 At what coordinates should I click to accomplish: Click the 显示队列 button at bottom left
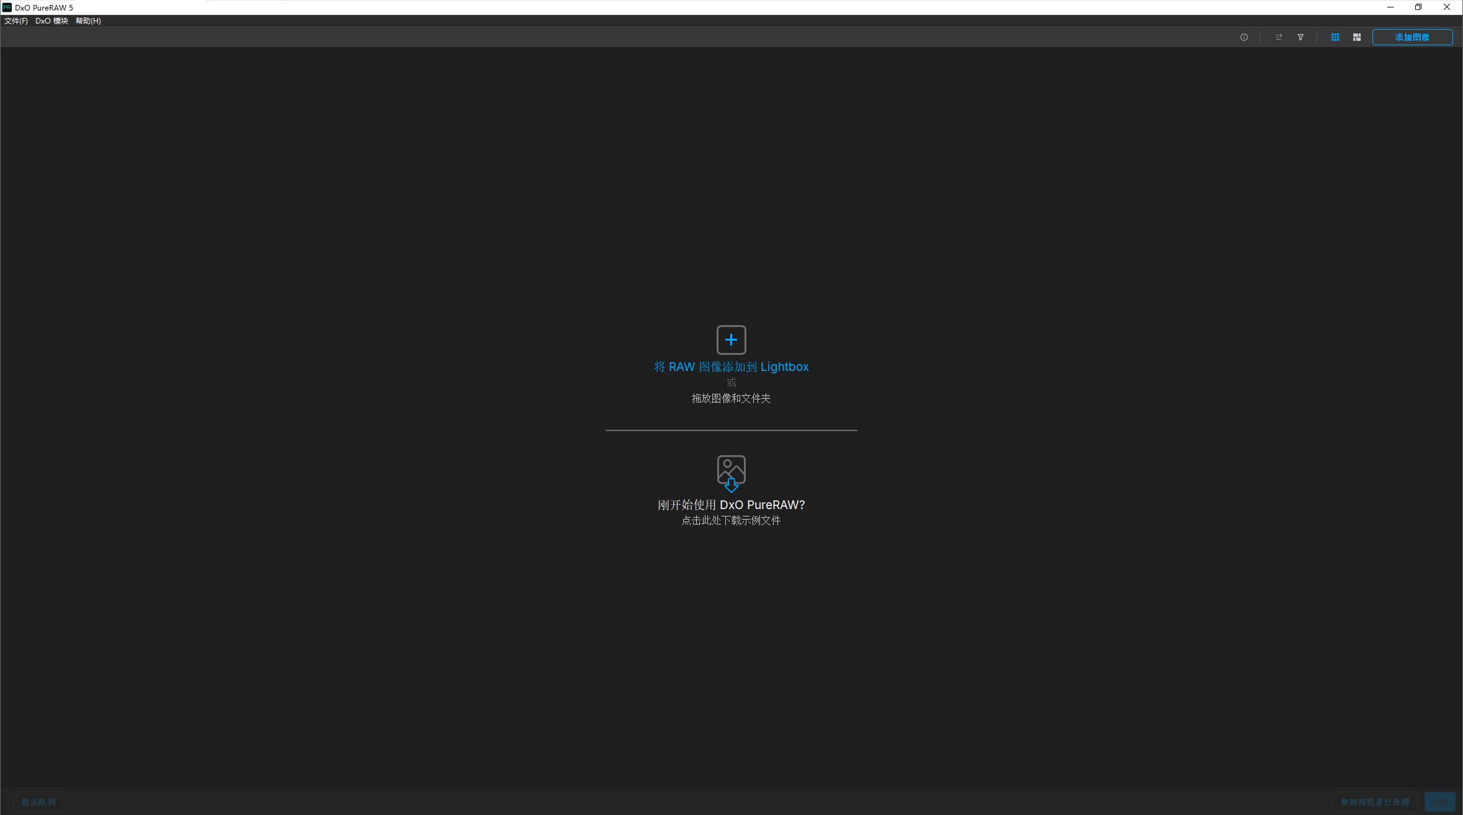pyautogui.click(x=38, y=802)
